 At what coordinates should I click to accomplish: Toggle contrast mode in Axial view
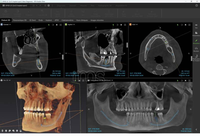[x=181, y=25]
